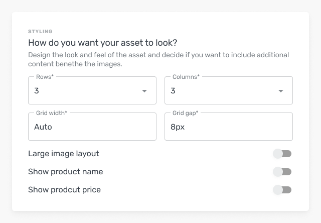Click the "Rows*" floating field label
321x223 pixels.
[45, 77]
